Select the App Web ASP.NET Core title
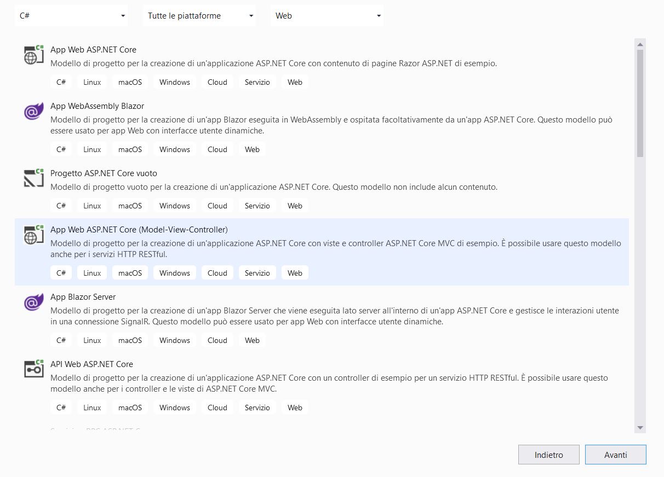The width and height of the screenshot is (664, 477). point(93,49)
